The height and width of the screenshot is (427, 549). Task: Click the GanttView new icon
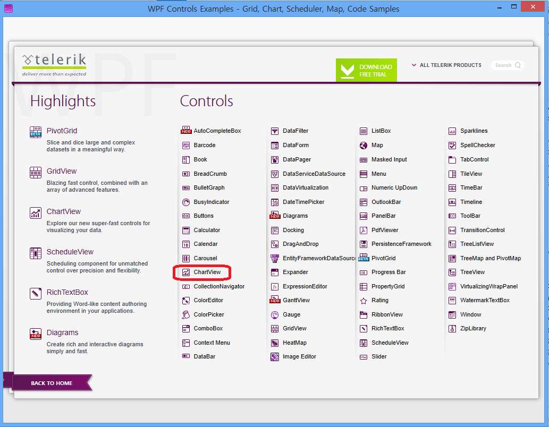[x=275, y=300]
